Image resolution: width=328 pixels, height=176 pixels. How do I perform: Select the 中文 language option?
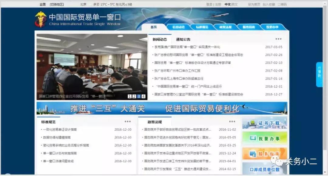[227, 4]
